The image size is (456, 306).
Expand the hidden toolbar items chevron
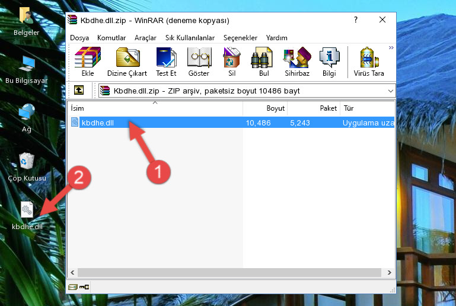click(391, 47)
